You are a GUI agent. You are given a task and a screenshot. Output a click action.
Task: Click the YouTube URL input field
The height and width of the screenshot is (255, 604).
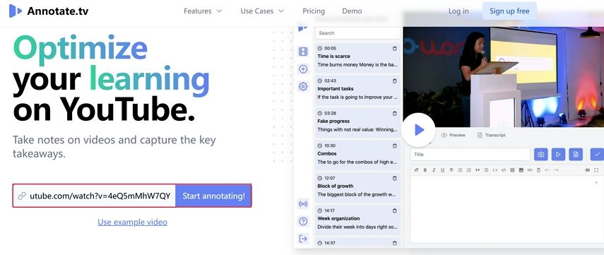pyautogui.click(x=95, y=196)
